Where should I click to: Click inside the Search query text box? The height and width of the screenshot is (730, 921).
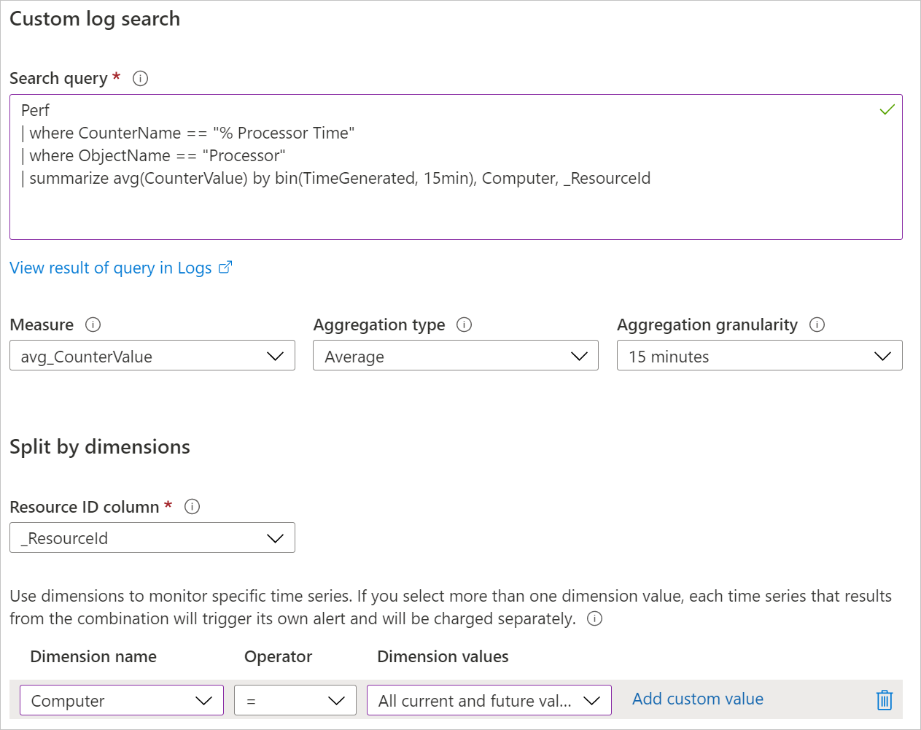[x=456, y=211]
